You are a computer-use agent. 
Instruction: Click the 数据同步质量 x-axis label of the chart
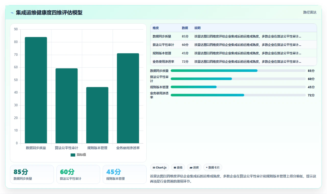pos(36,148)
